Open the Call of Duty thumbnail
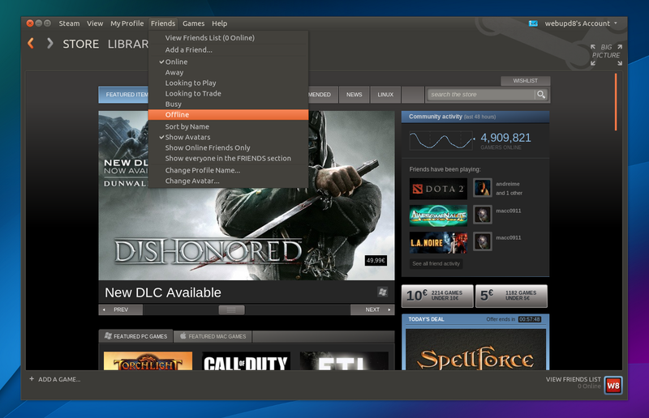The height and width of the screenshot is (418, 649). [246, 361]
